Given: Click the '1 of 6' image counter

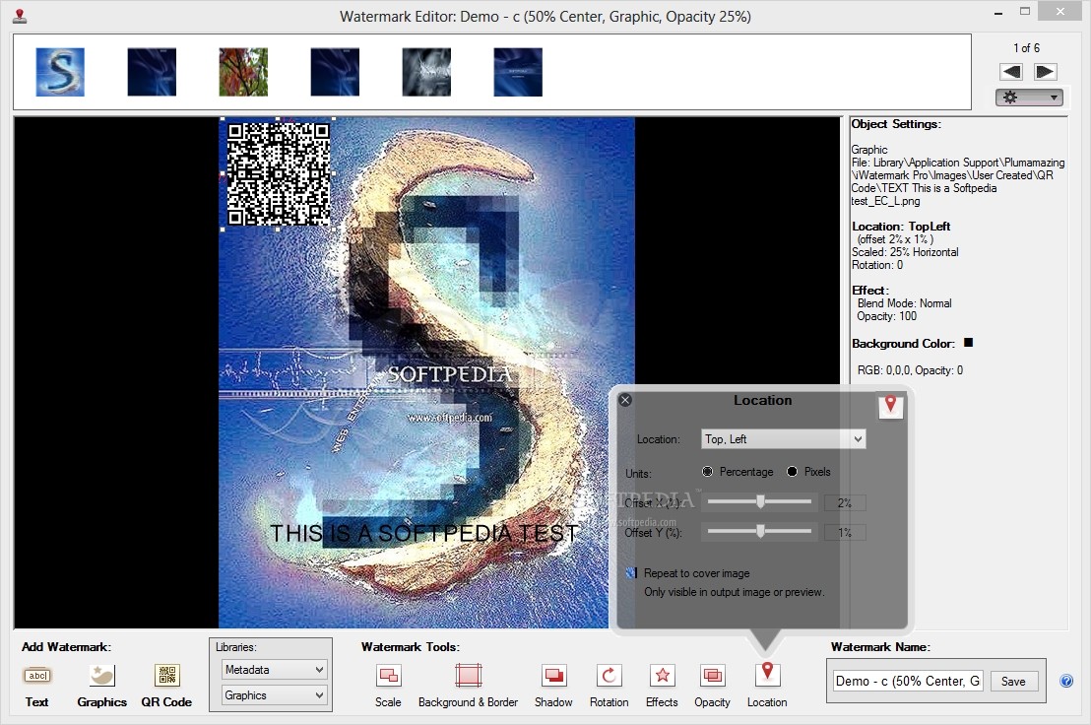Looking at the screenshot, I should [x=1026, y=48].
